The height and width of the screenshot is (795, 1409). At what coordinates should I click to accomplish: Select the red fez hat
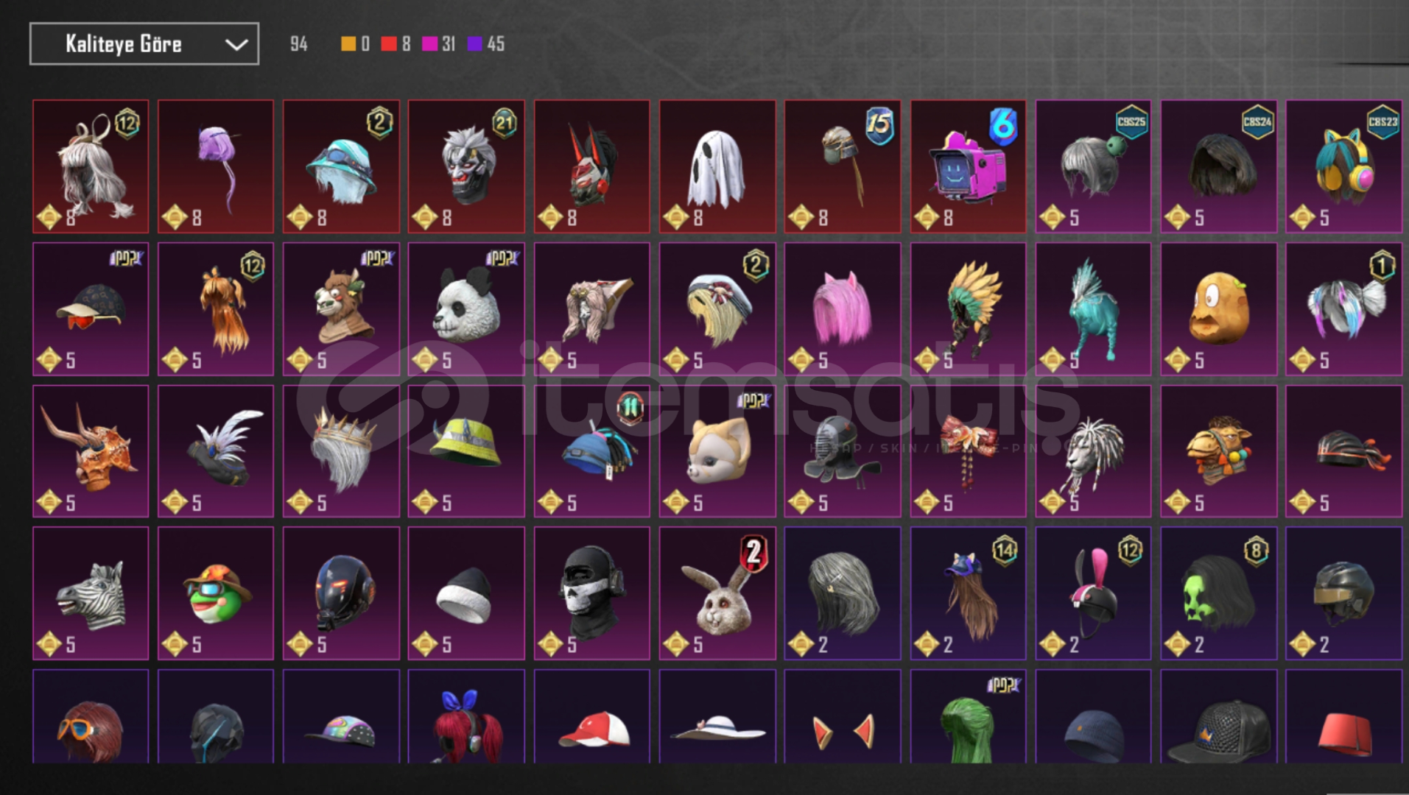click(1343, 716)
